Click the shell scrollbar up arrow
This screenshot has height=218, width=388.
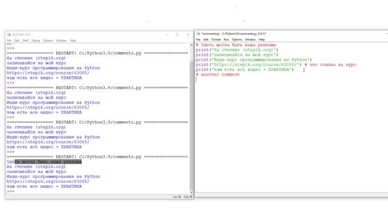pyautogui.click(x=192, y=45)
